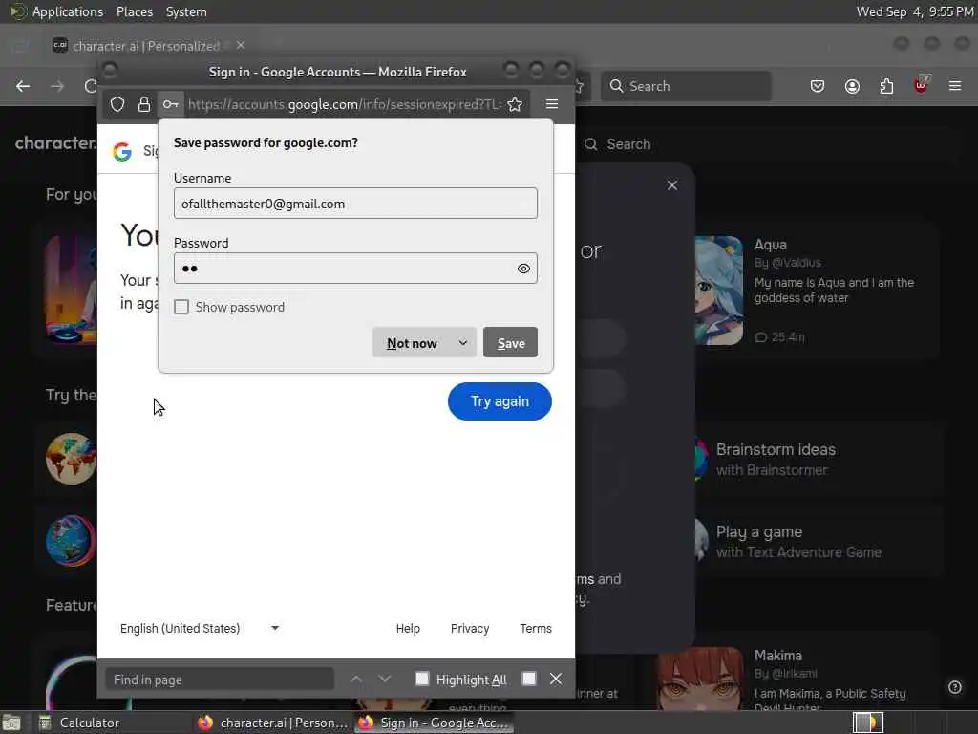Open the Help link
Viewport: 978px width, 734px height.
(408, 629)
